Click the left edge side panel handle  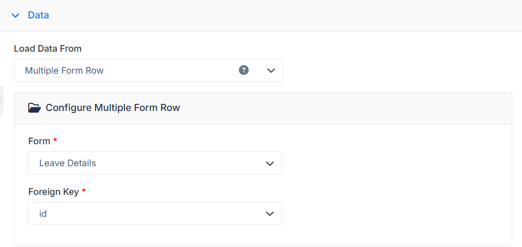2,100
